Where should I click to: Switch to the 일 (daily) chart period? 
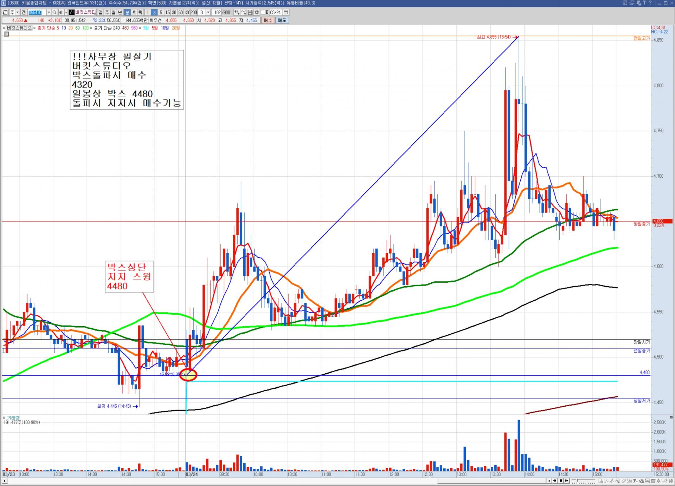[100, 12]
